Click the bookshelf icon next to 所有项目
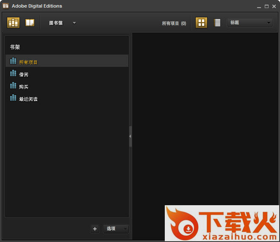This screenshot has width=280, height=242. pyautogui.click(x=13, y=61)
